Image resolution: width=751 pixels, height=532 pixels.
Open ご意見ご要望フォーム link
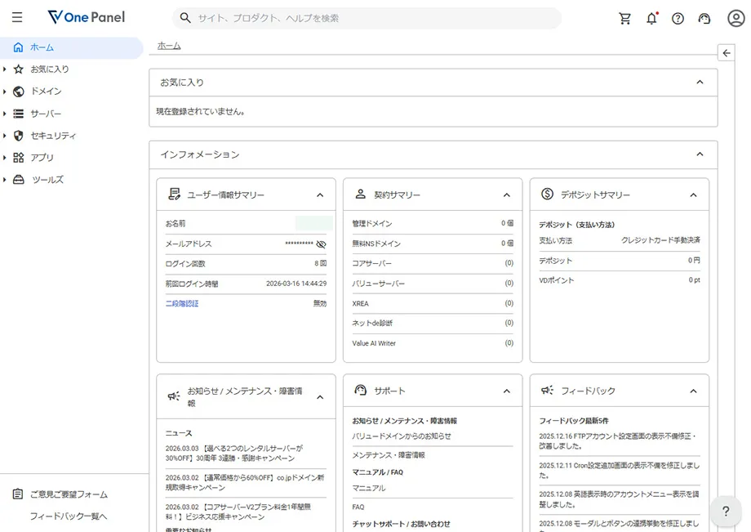[x=69, y=494]
